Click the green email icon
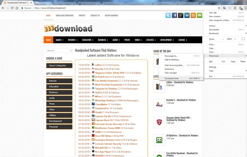247x157 pixels. click(199, 15)
